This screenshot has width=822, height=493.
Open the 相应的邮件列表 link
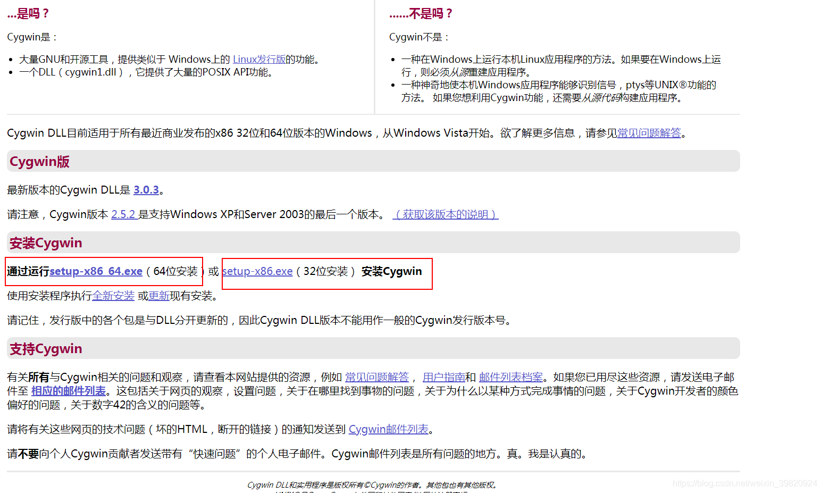(69, 391)
